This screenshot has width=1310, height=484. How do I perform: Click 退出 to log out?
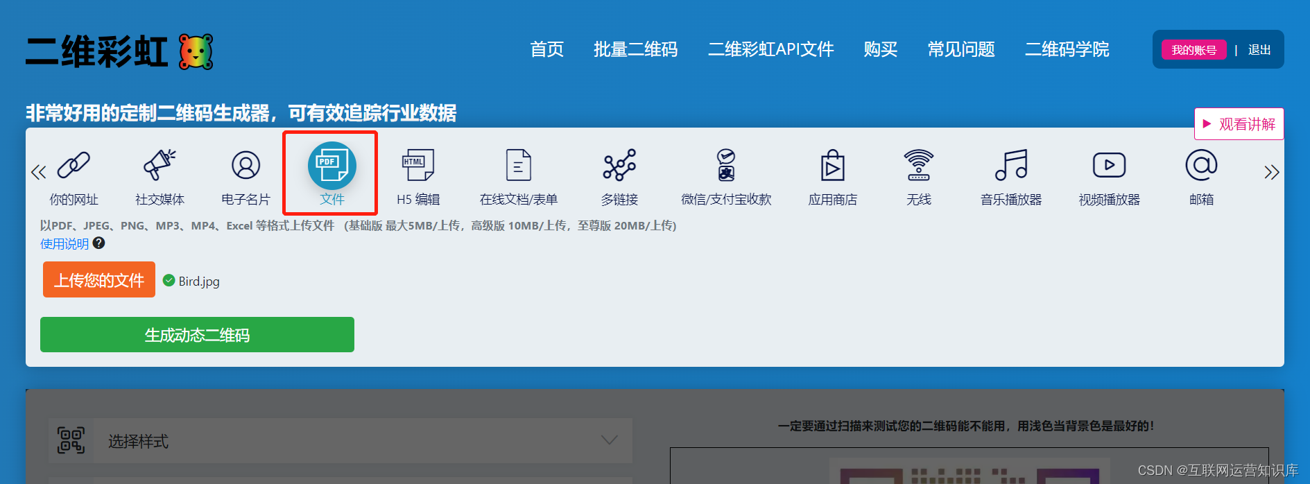1259,50
